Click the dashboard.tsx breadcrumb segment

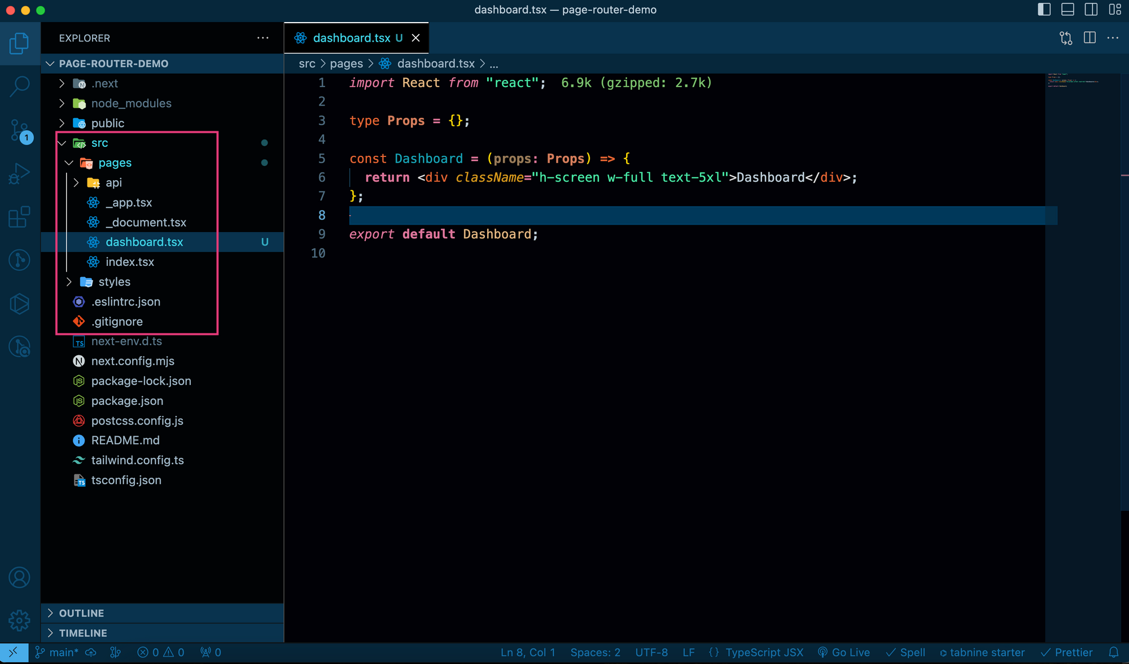click(x=427, y=64)
